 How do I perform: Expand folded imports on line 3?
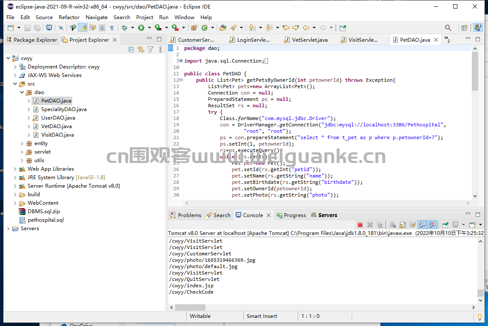pyautogui.click(x=181, y=61)
